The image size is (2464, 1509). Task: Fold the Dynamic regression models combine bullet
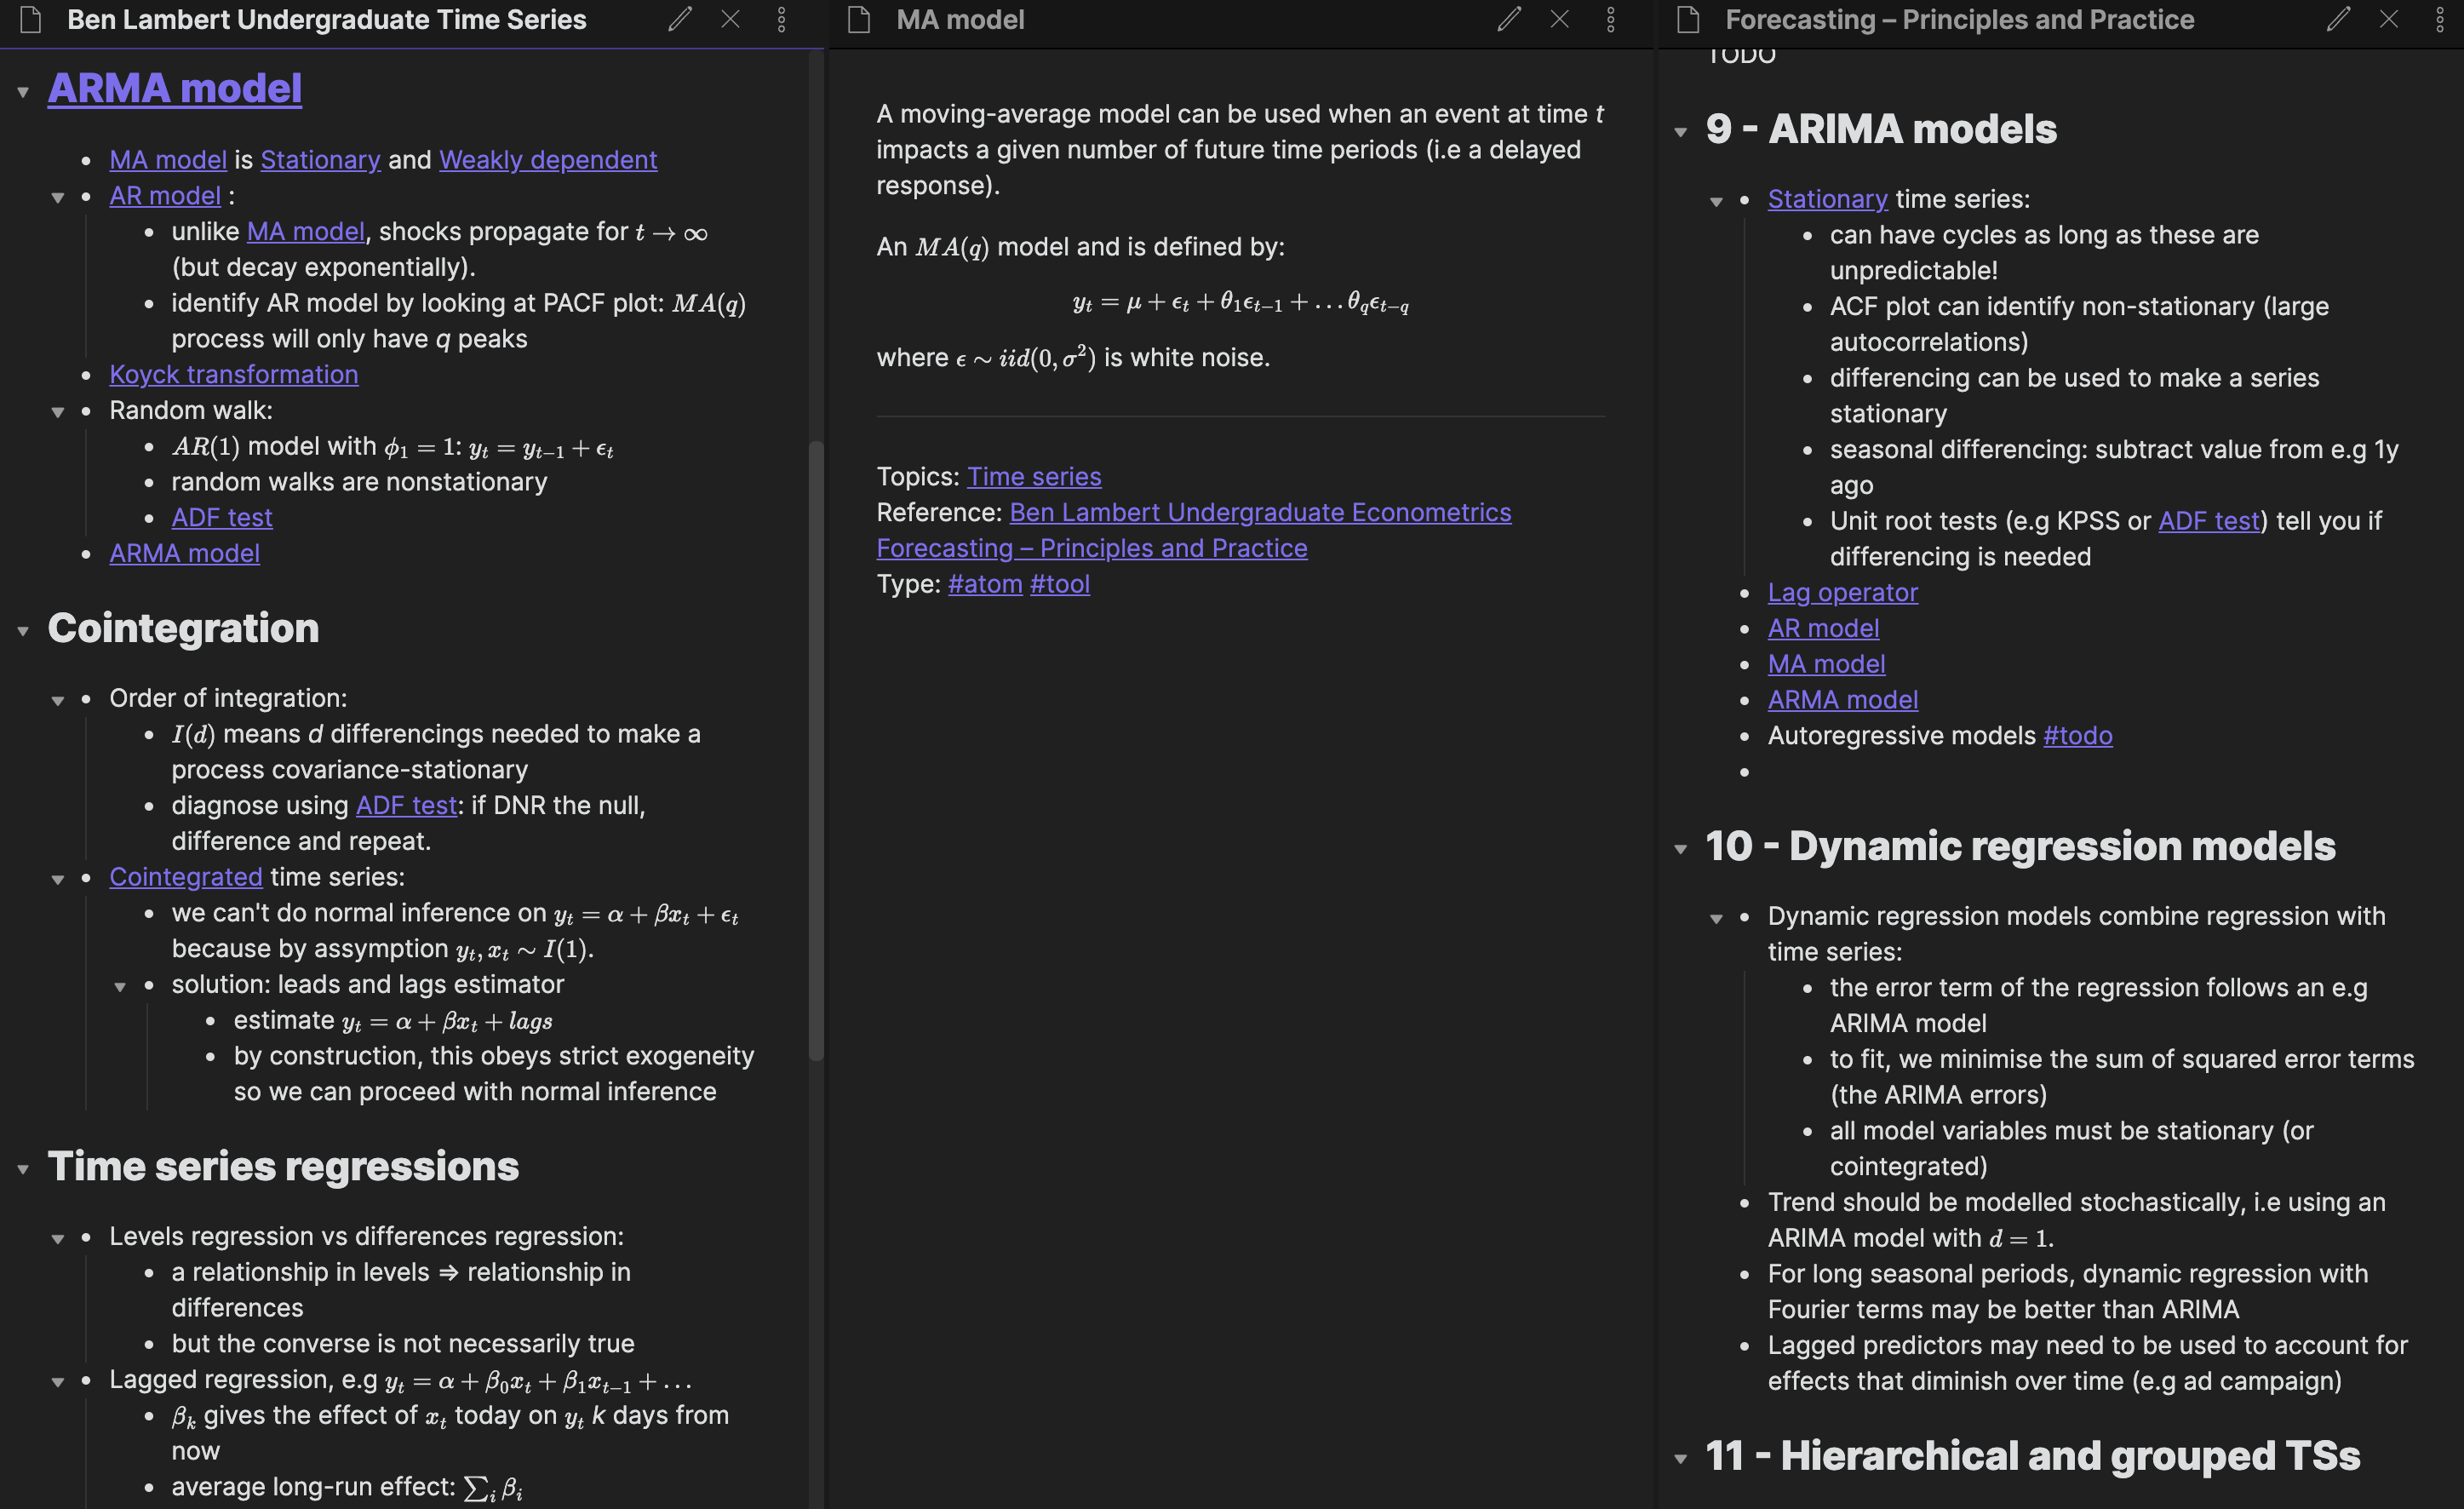click(1716, 918)
